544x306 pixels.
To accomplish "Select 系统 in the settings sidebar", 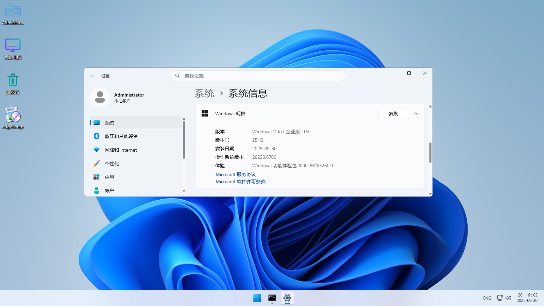I will click(136, 122).
